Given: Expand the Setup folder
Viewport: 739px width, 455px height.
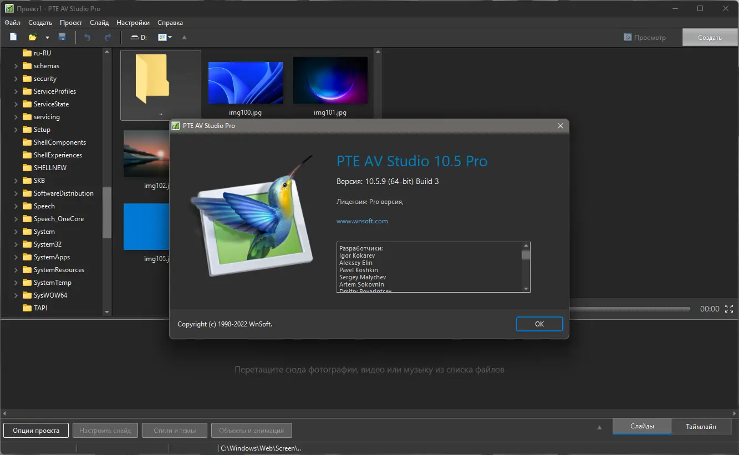Looking at the screenshot, I should pos(16,130).
